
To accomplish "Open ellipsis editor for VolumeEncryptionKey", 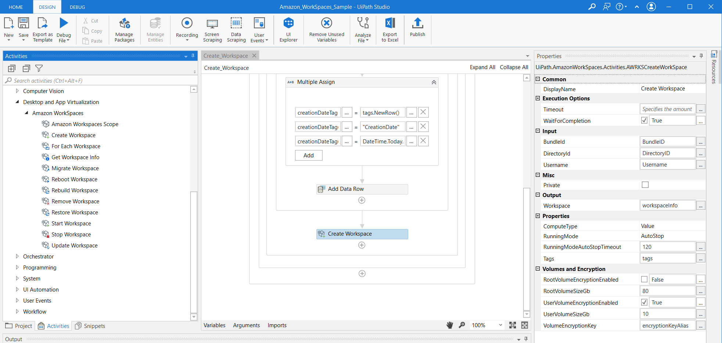I will [x=701, y=325].
